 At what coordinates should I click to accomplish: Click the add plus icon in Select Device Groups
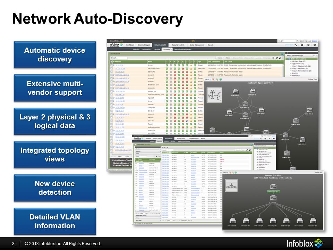314,56
